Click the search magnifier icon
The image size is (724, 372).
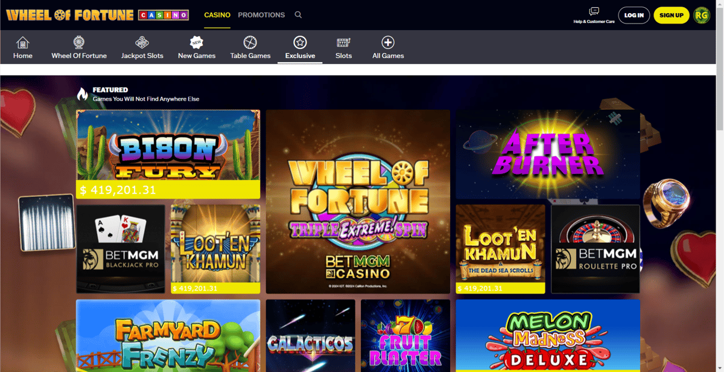click(298, 15)
